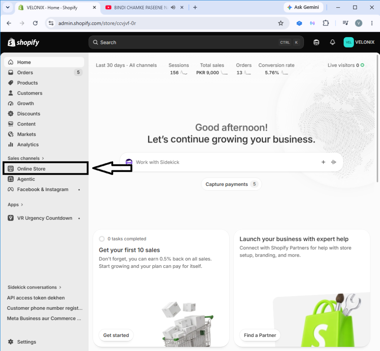
Task: Click the site information icon in address bar
Action: coord(51,23)
